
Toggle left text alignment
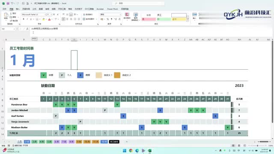pyautogui.click(x=63, y=19)
